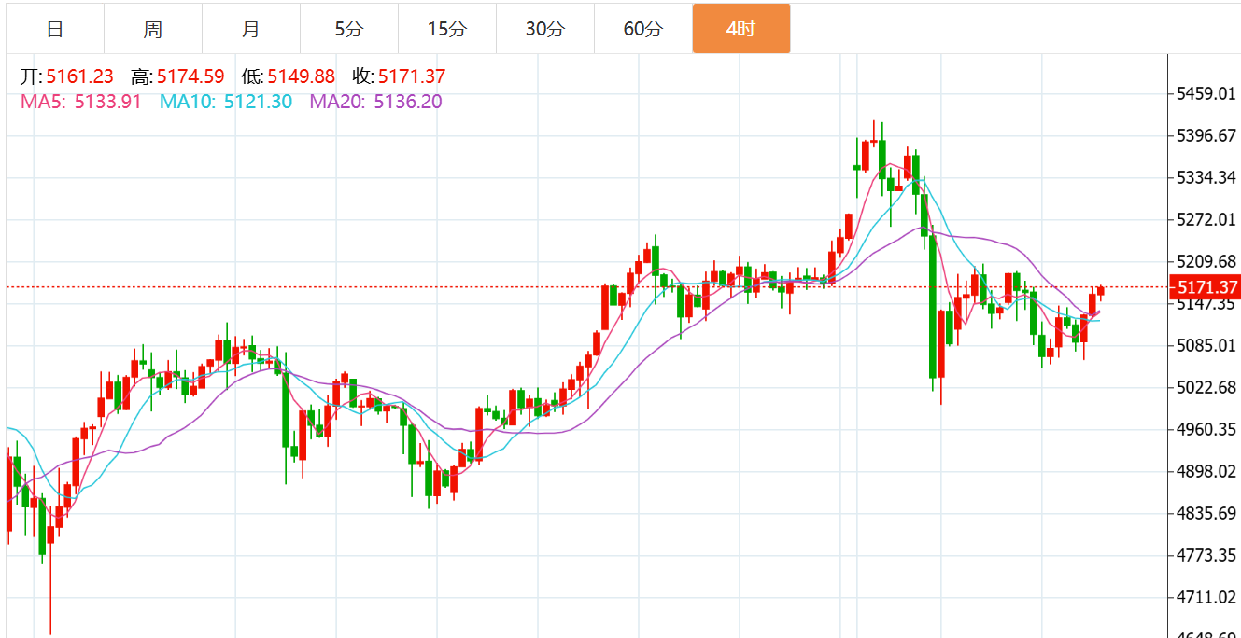Click the active 4时 timeframe tab

pyautogui.click(x=741, y=29)
